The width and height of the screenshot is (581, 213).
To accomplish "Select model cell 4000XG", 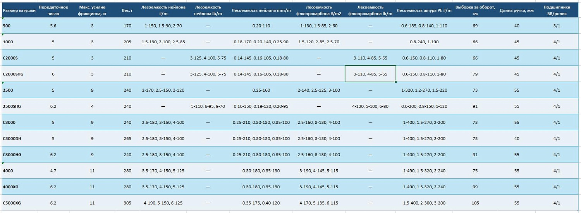I will pyautogui.click(x=19, y=187).
